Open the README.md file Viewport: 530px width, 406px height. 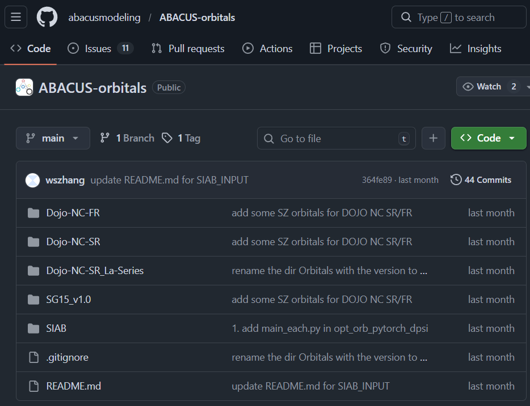(x=73, y=386)
